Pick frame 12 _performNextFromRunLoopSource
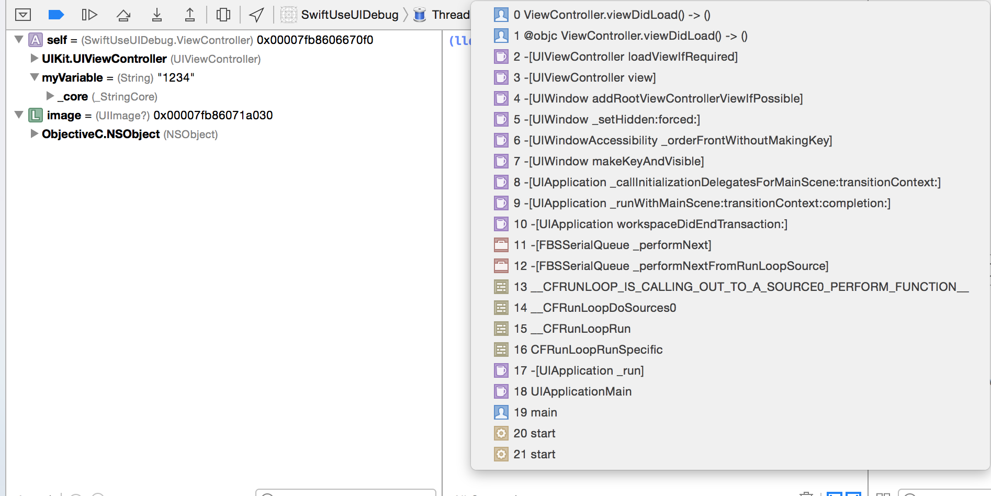 [730, 266]
